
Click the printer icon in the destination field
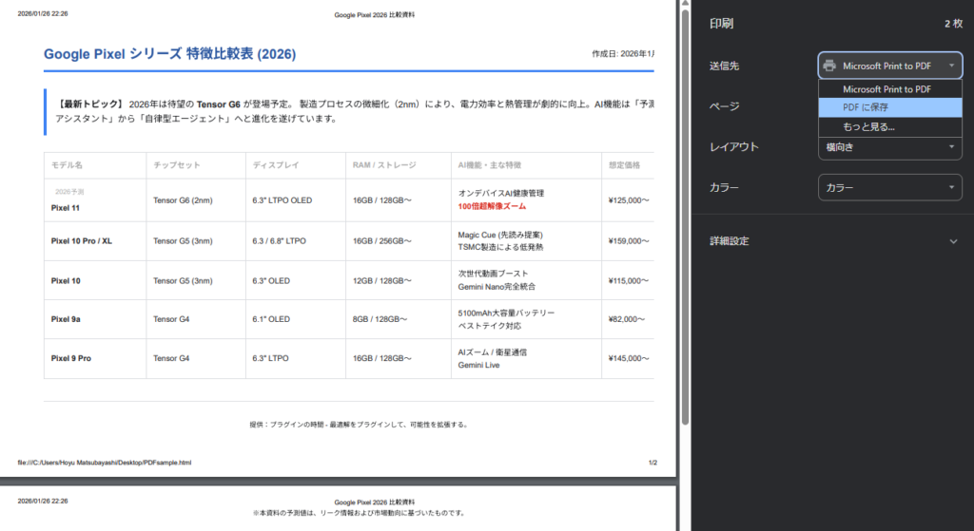830,66
